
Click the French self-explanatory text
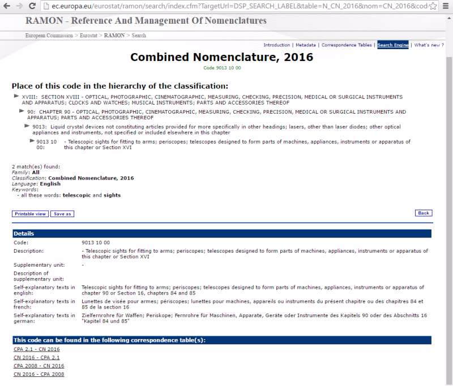[252, 304]
